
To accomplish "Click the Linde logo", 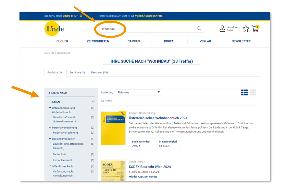I will (x=54, y=29).
